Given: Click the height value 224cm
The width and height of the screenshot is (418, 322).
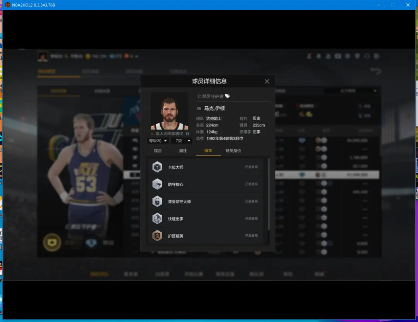Looking at the screenshot, I should pos(212,125).
